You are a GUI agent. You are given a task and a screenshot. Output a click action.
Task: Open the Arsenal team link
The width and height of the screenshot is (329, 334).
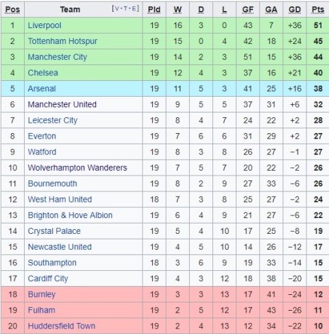tap(42, 88)
